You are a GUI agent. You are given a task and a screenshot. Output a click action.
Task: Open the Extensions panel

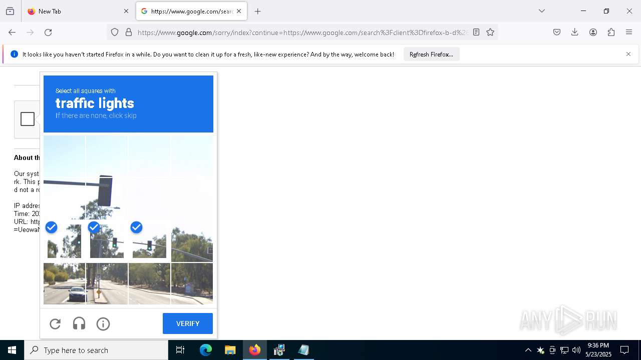pos(611,32)
